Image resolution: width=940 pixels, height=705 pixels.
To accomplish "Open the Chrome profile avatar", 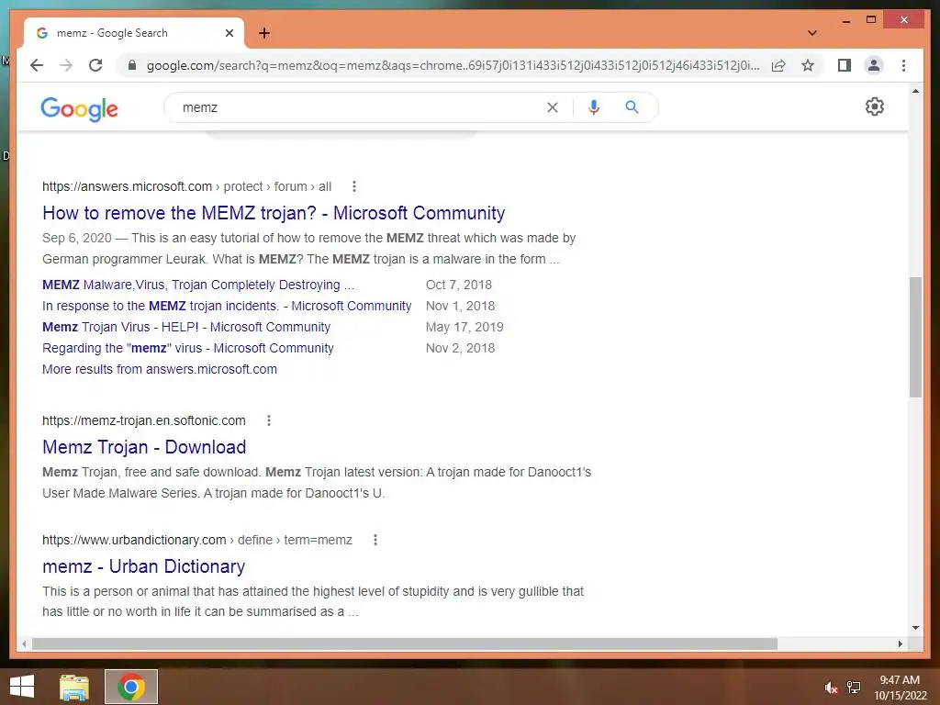I will pyautogui.click(x=874, y=65).
